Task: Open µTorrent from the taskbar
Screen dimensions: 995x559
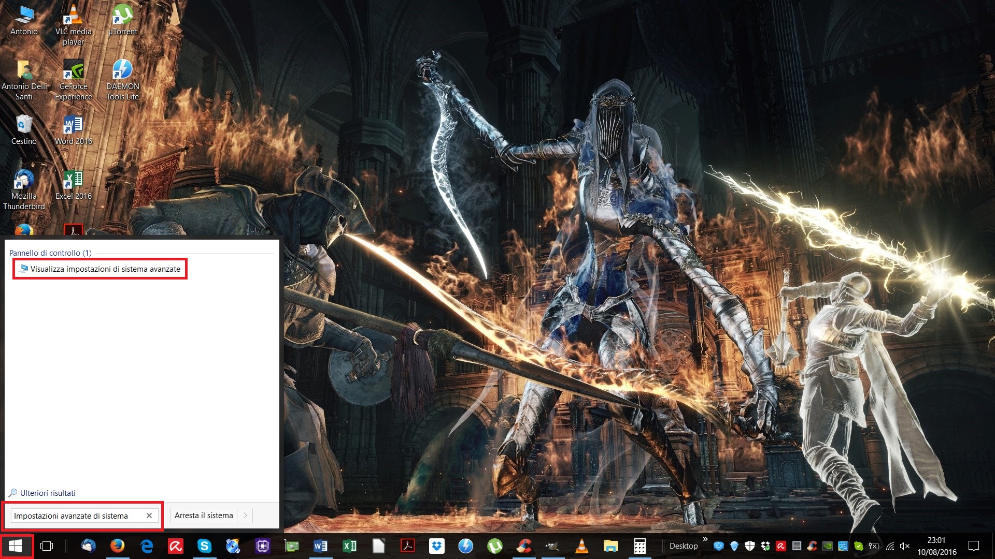Action: point(495,546)
